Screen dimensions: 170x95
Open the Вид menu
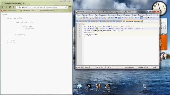[96, 15]
